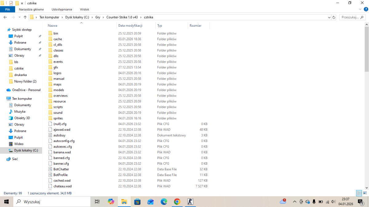
Task: Click the Back navigation arrow
Action: [5, 17]
